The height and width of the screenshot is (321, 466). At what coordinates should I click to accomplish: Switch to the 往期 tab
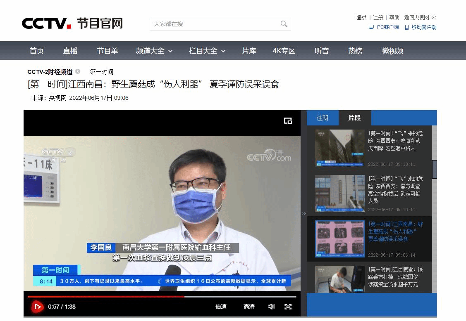click(323, 118)
